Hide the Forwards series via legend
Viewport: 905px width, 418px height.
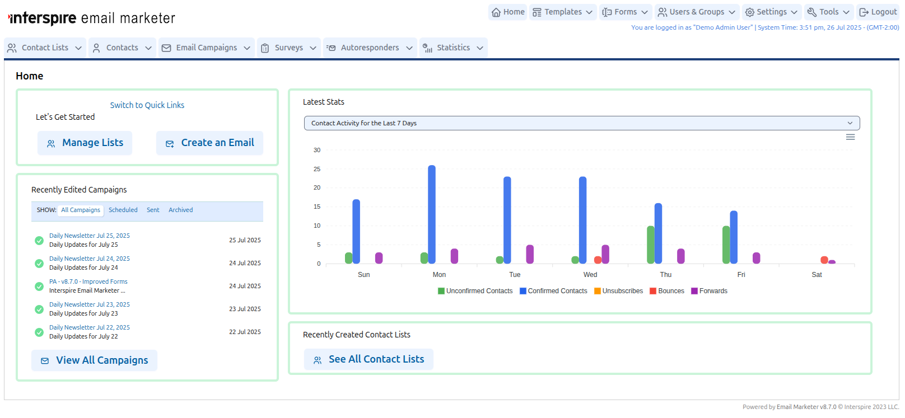point(709,291)
